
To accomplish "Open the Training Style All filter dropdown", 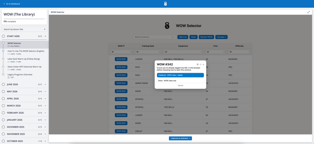I will [148, 52].
